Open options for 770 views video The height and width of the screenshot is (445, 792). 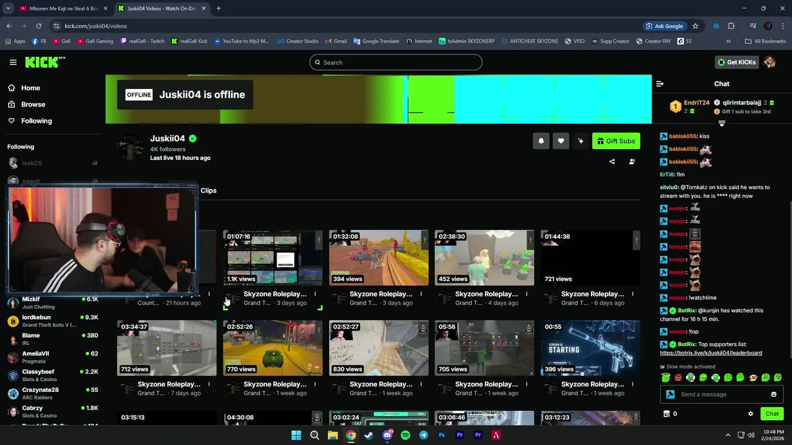[315, 384]
